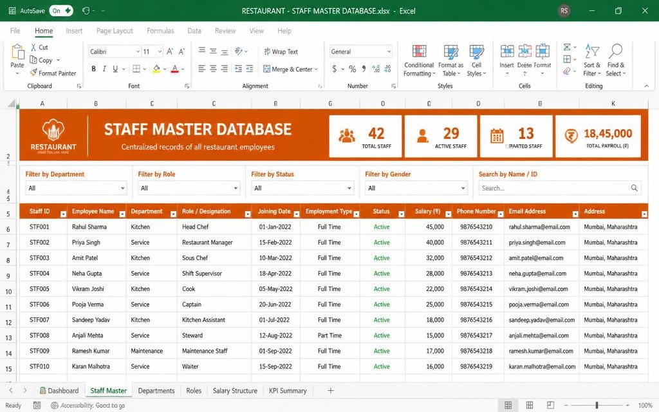The height and width of the screenshot is (412, 659).
Task: Open the Employee Name column filter arrow
Action: click(x=122, y=214)
